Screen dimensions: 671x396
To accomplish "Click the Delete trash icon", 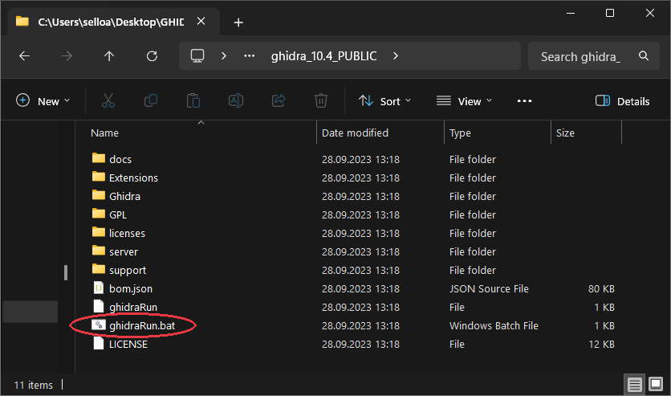I will pos(321,101).
